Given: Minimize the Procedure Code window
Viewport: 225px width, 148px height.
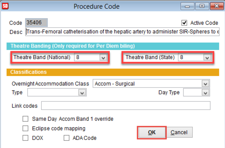Looking at the screenshot, I should coord(187,6).
